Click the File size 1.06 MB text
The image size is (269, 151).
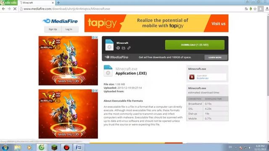click(114, 84)
